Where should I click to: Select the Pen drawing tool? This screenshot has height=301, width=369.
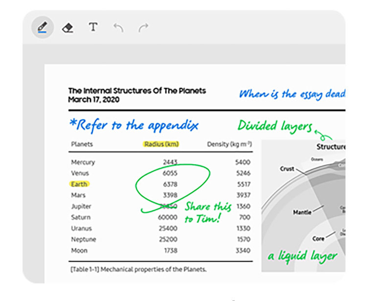(x=43, y=27)
